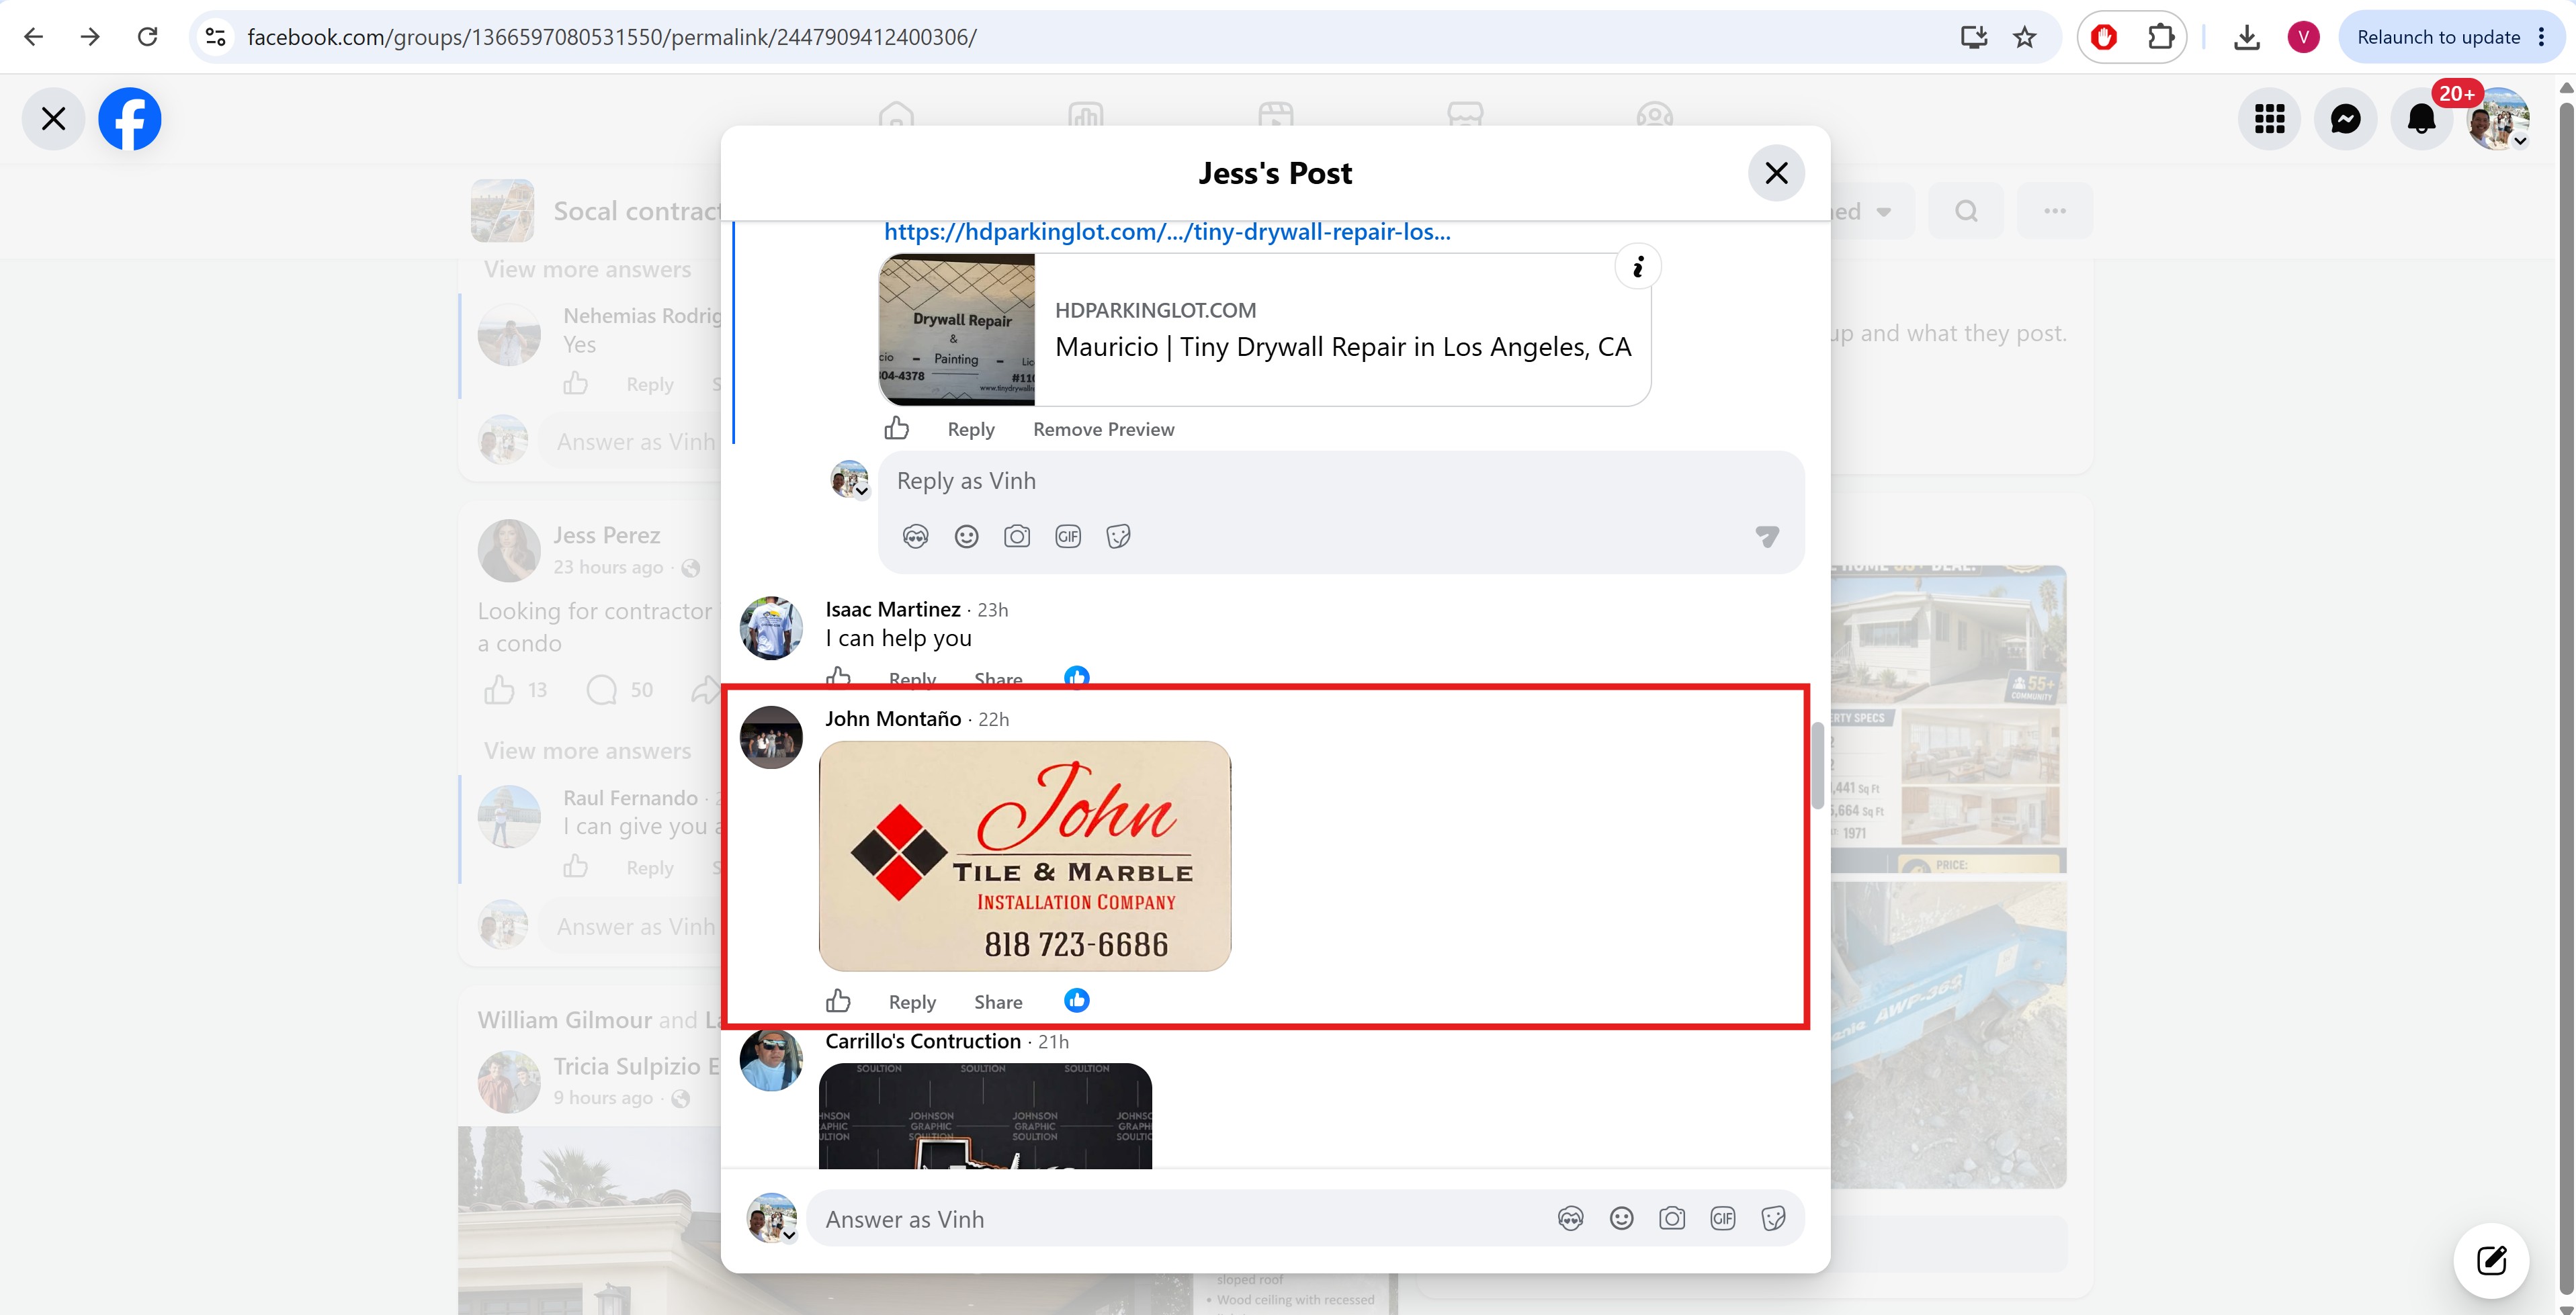2576x1315 pixels.
Task: Open Carrillo's Contruction profile name
Action: click(923, 1041)
